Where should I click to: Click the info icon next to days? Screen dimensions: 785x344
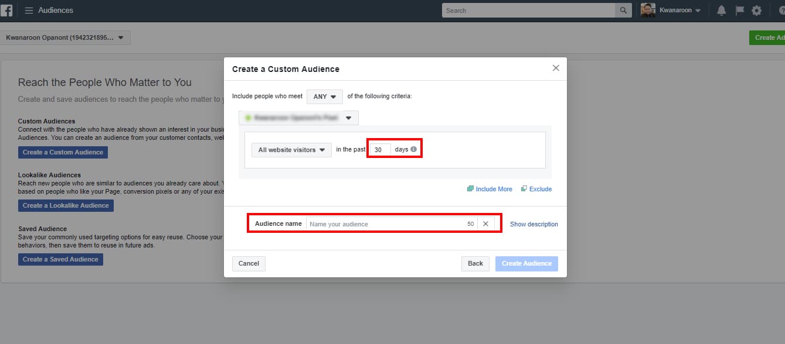413,150
